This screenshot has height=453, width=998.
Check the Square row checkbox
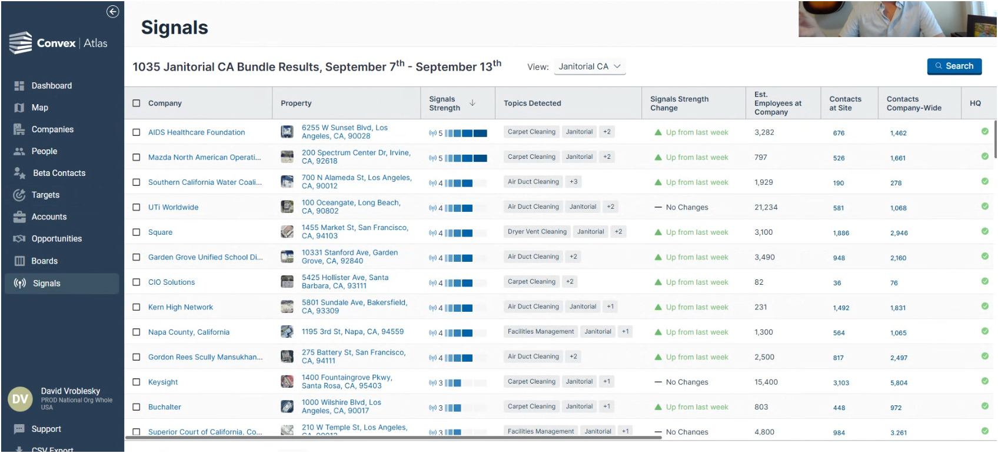(137, 232)
